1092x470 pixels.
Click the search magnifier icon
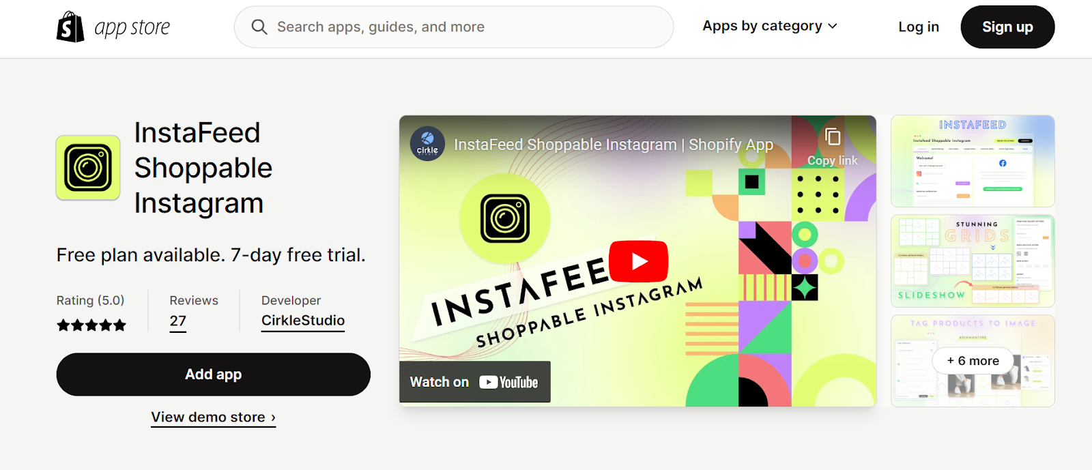coord(259,27)
